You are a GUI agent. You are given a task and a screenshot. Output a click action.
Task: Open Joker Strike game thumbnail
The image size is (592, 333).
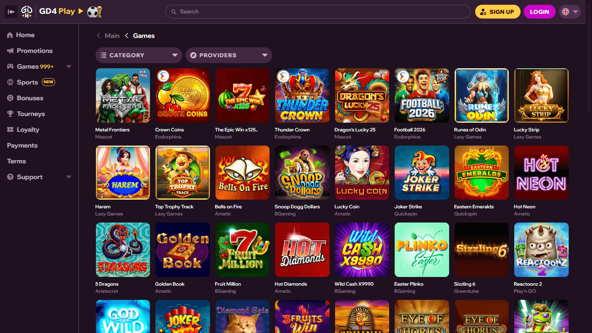422,172
